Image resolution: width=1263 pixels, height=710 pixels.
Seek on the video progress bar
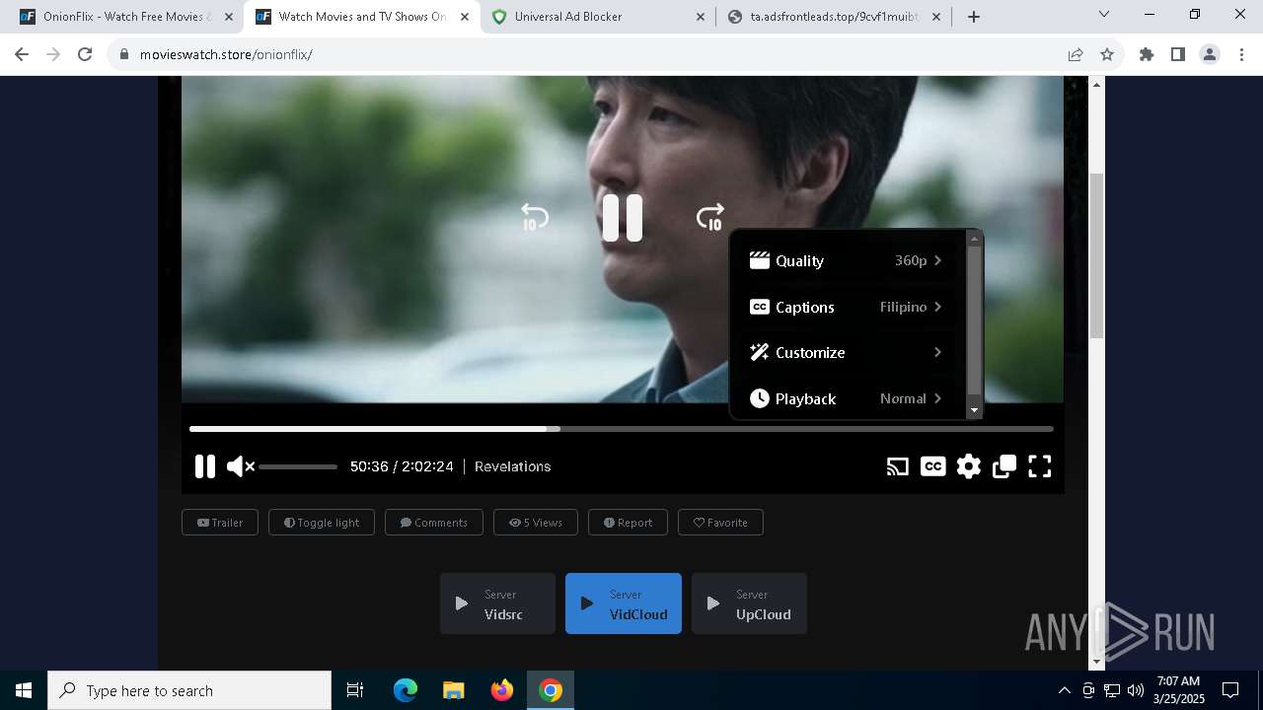click(x=622, y=429)
